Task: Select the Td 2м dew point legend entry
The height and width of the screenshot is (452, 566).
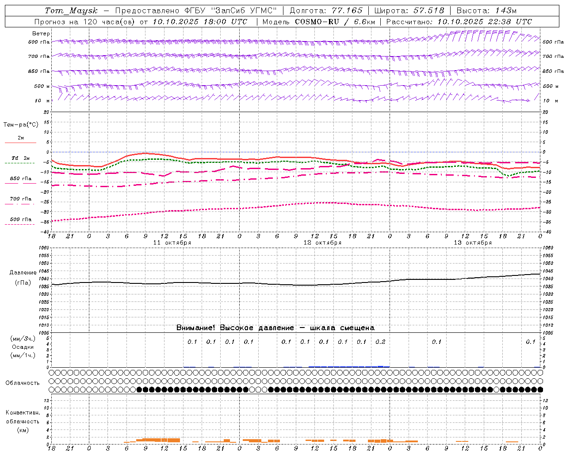Action: pos(21,158)
